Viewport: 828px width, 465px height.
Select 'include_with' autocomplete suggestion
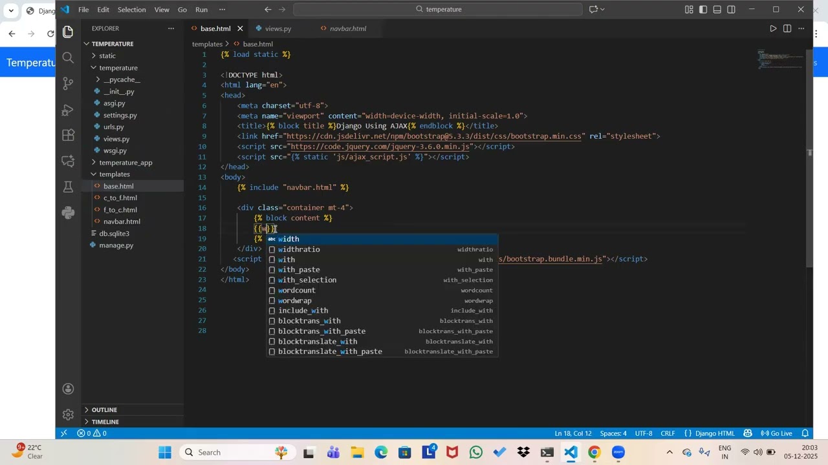point(382,311)
